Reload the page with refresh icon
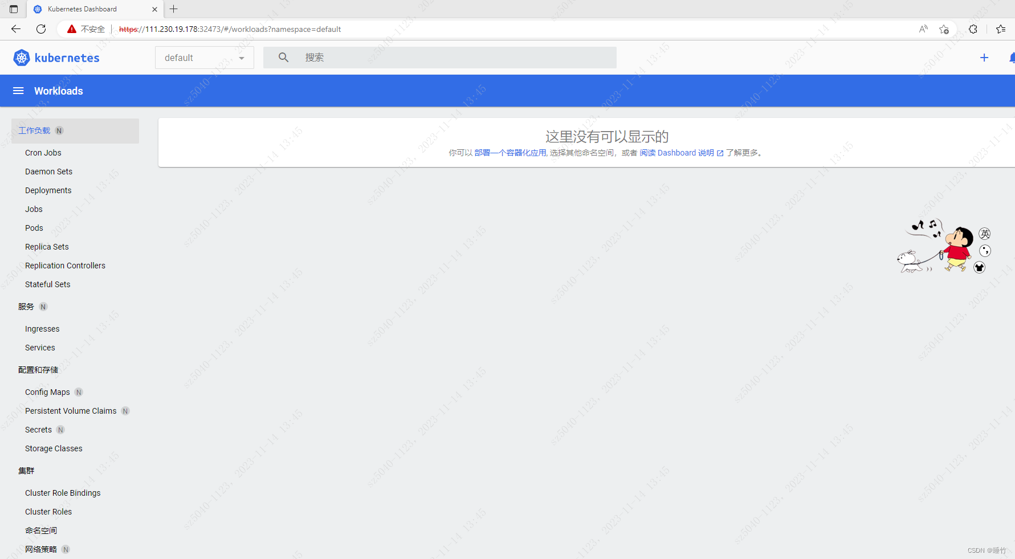 41,29
